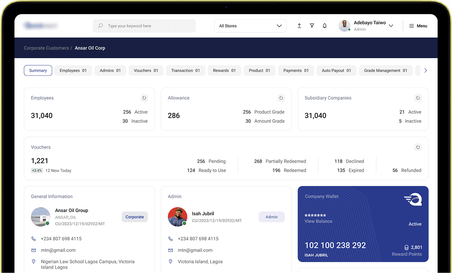Open the Vouchers tab
Screen dimensions: 452x273
pos(146,71)
